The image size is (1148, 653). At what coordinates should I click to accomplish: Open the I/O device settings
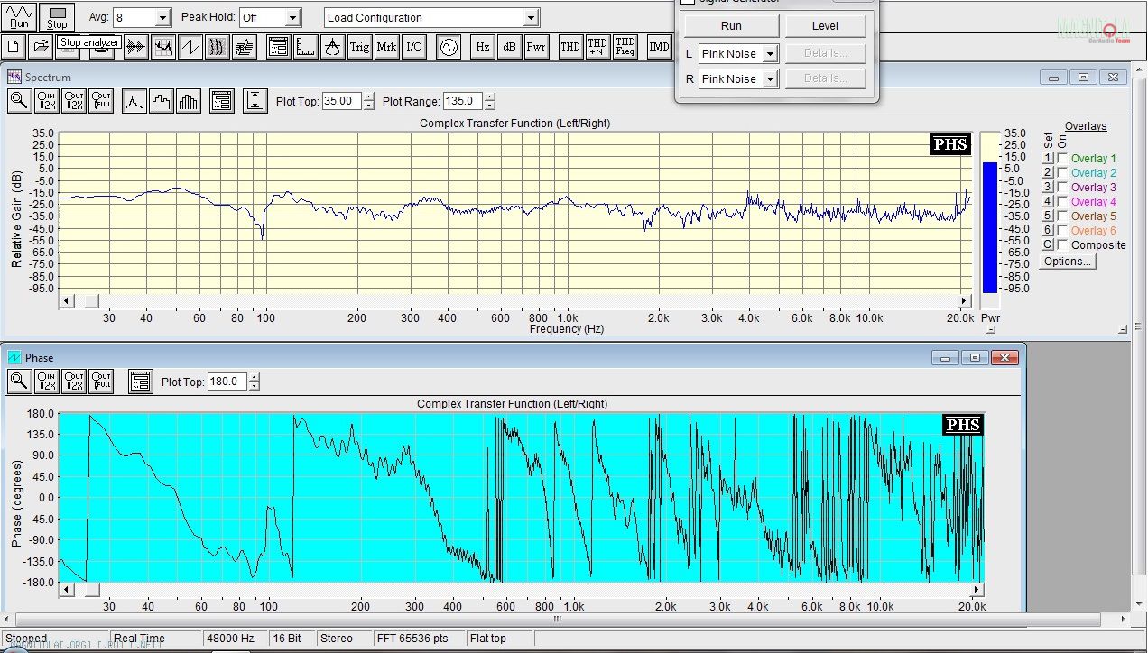(x=413, y=47)
